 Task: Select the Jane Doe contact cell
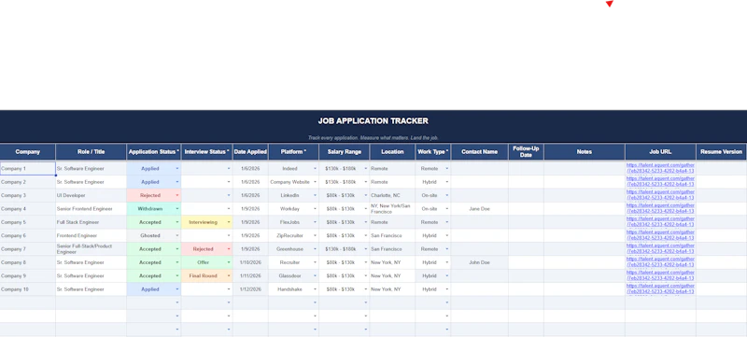click(x=479, y=208)
